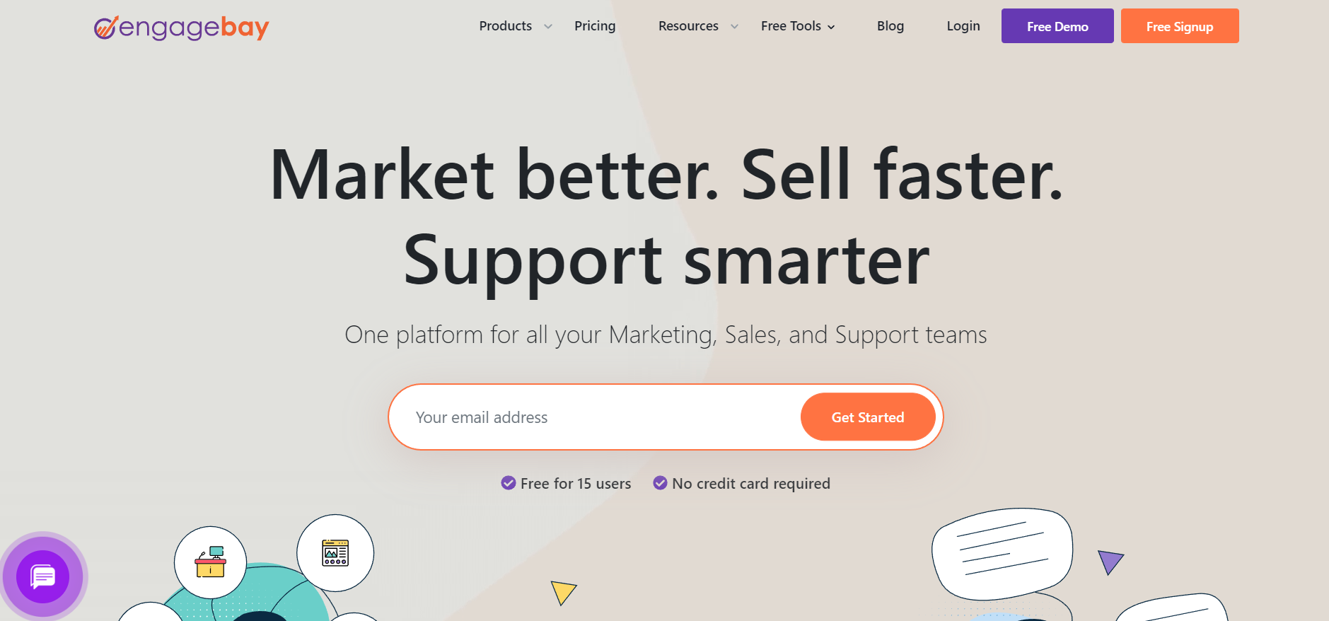Click the web page layout circle icon

[x=335, y=553]
